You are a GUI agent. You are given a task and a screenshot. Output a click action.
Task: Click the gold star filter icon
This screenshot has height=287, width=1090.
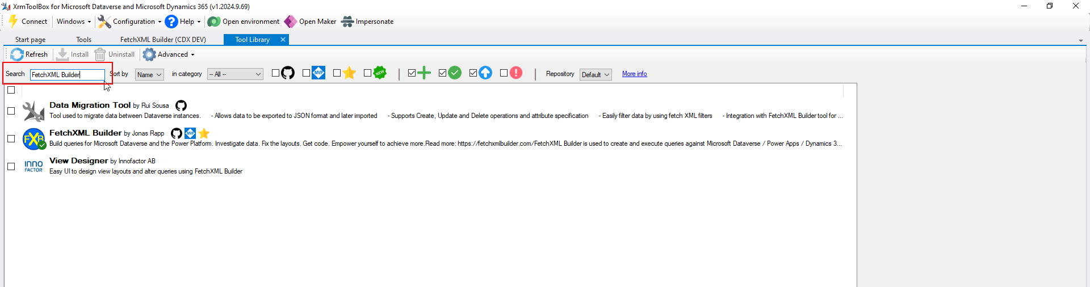349,73
